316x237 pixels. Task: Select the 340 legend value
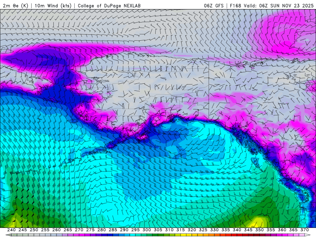(x=237, y=230)
